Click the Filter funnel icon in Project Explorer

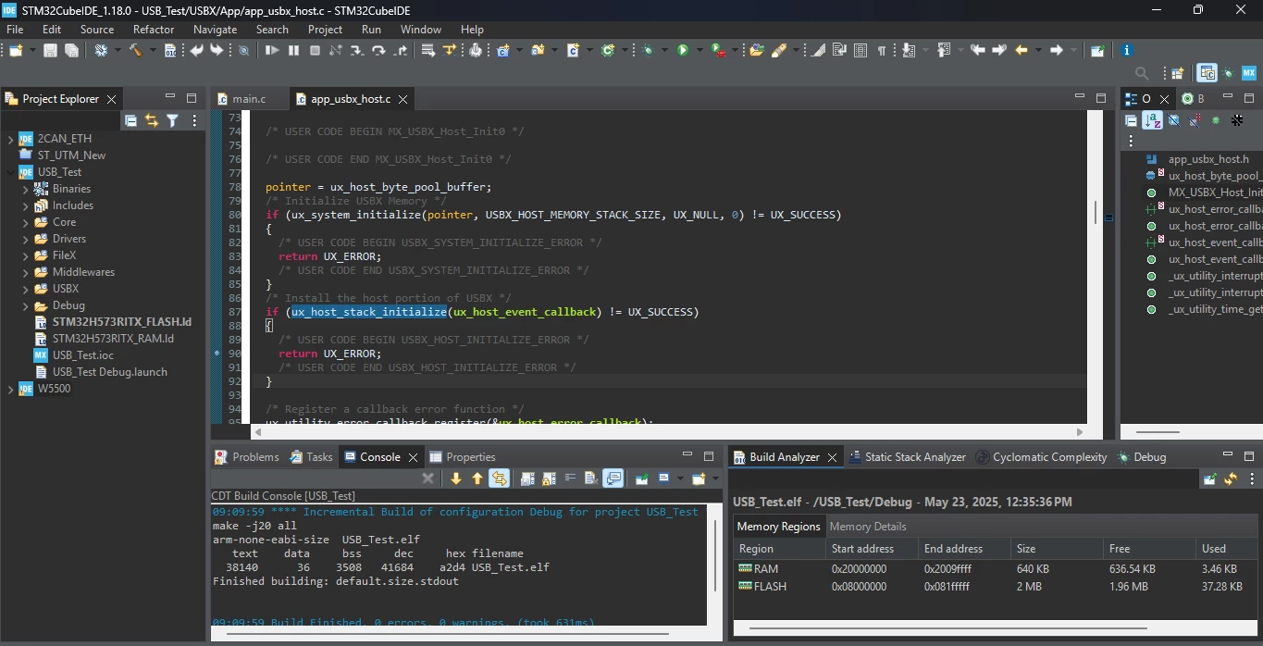pos(172,120)
